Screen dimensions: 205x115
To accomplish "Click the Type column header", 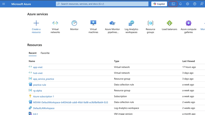I will click(x=117, y=61).
